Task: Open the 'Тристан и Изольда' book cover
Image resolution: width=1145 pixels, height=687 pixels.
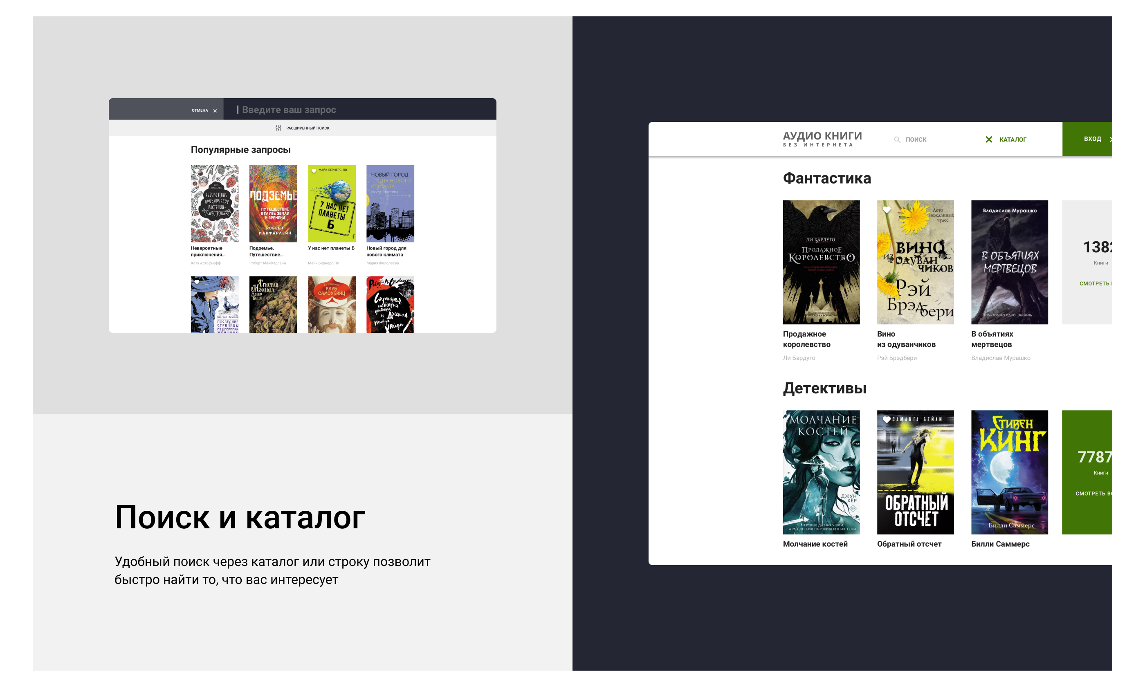Action: (273, 305)
